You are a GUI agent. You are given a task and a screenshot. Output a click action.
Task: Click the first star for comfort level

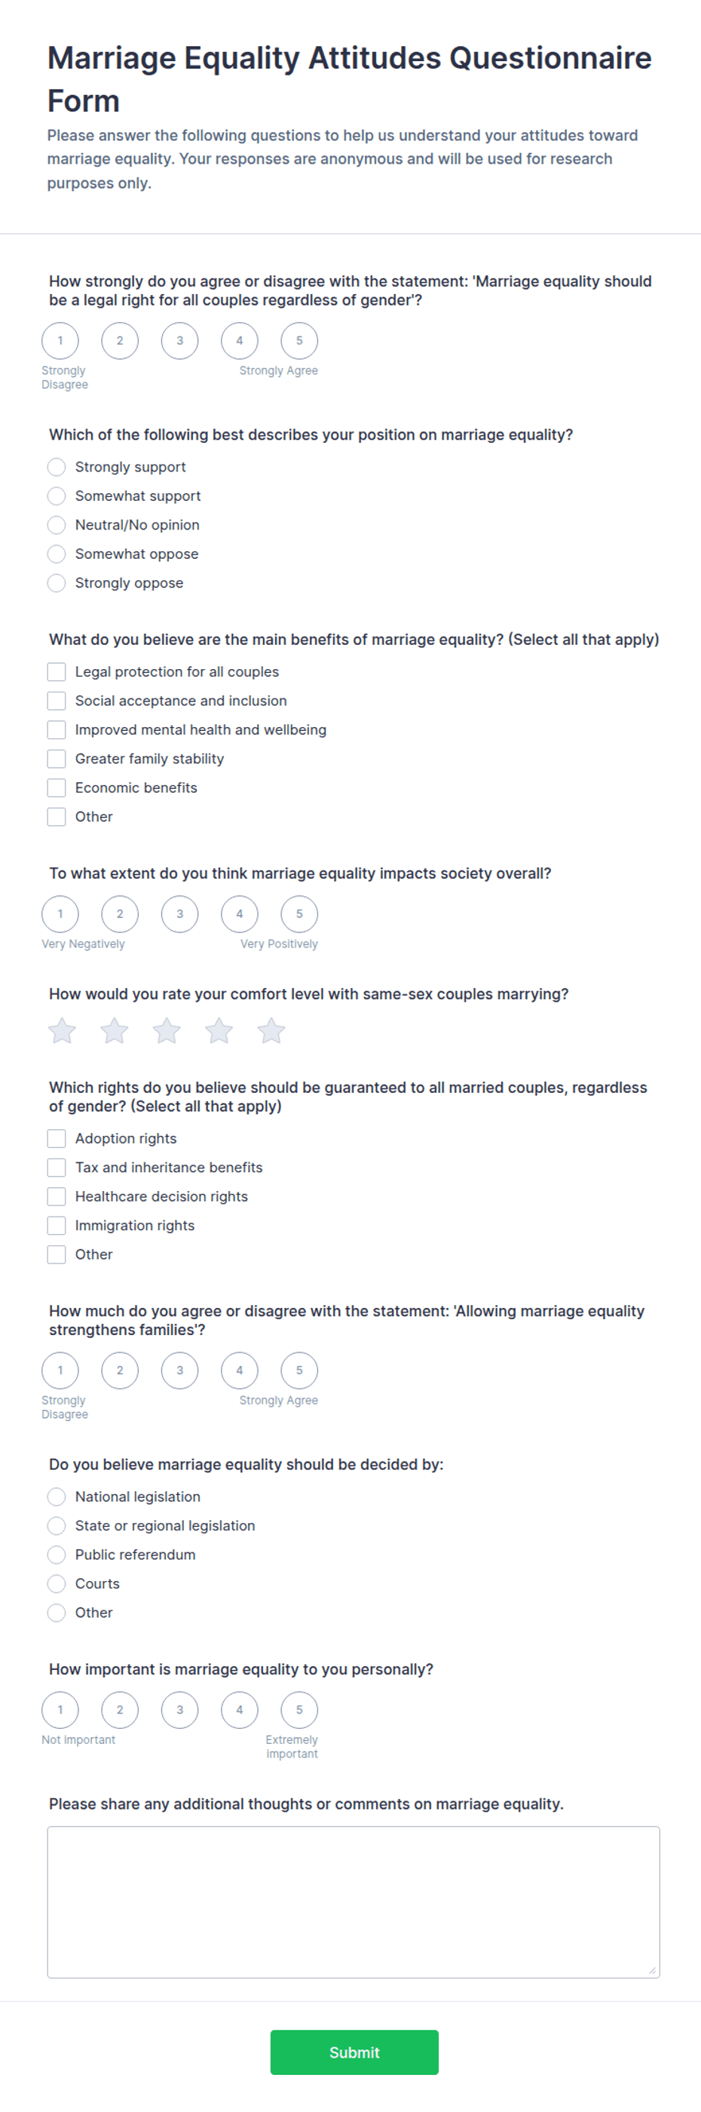click(63, 1030)
